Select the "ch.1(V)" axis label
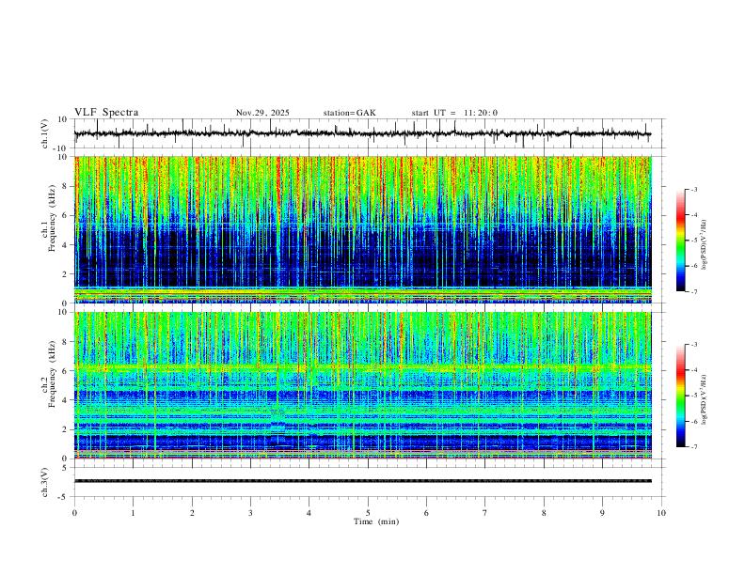 pyautogui.click(x=45, y=133)
